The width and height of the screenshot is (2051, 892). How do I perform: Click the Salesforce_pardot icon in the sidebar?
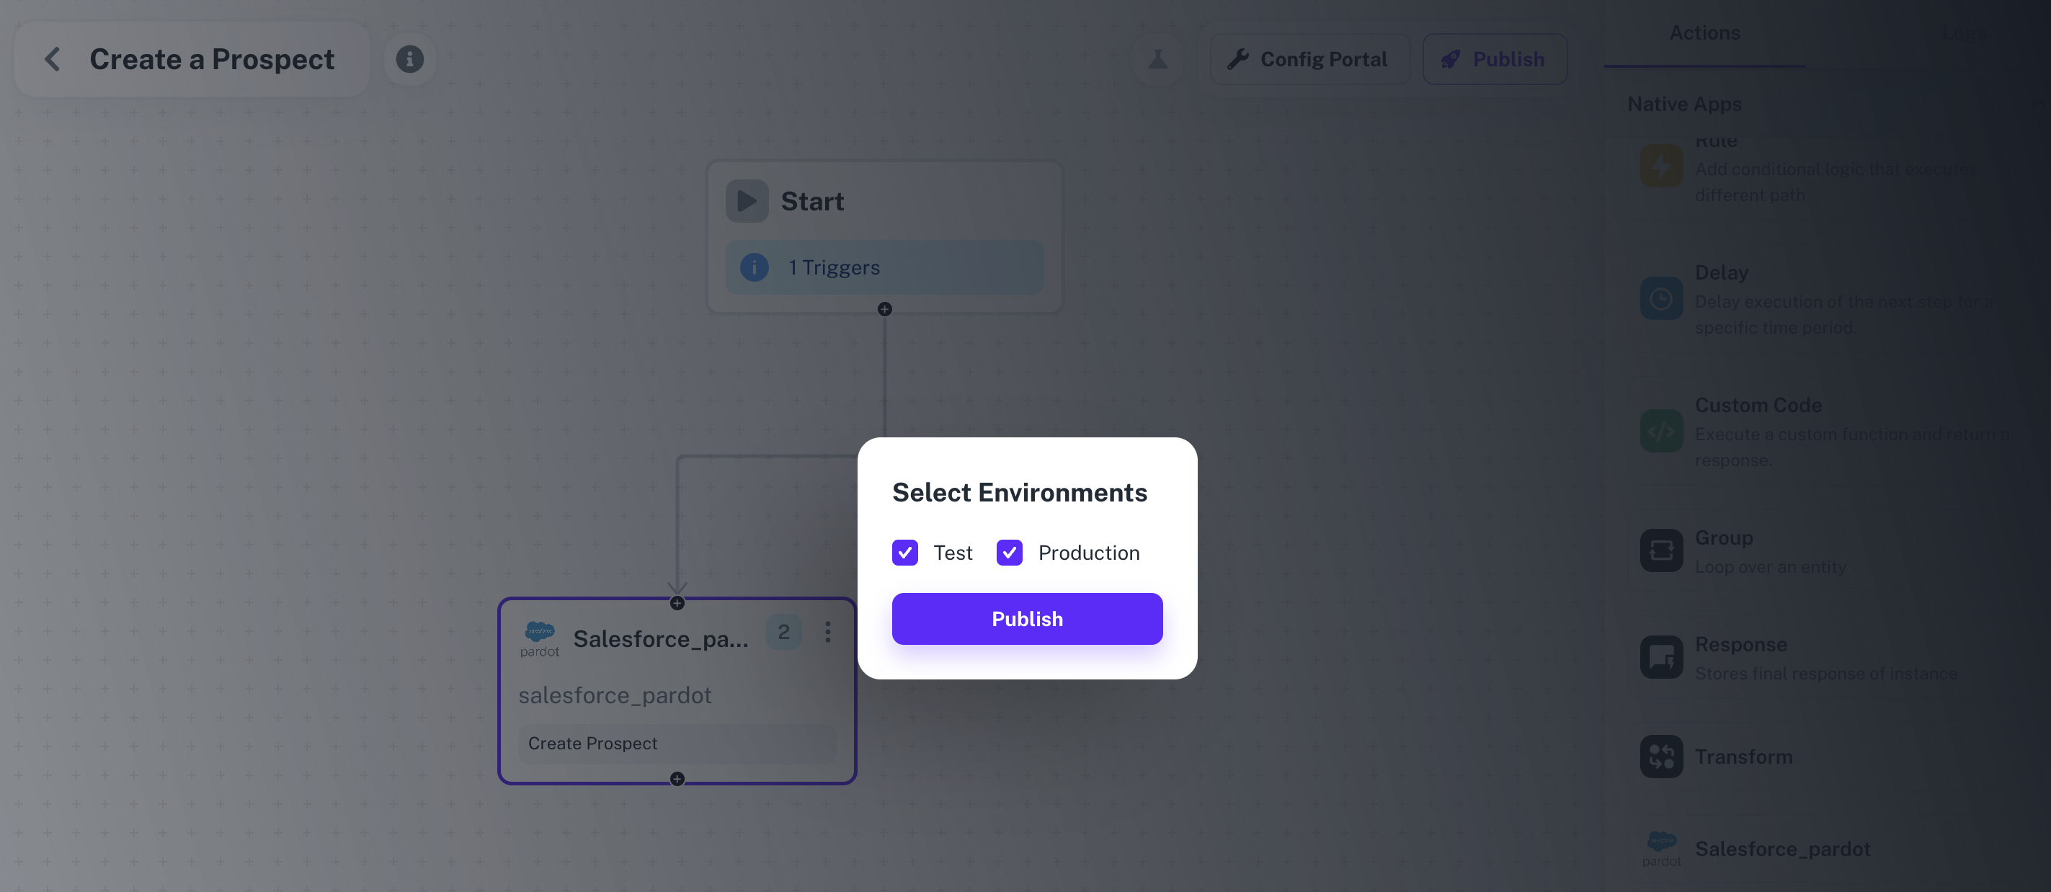1662,848
